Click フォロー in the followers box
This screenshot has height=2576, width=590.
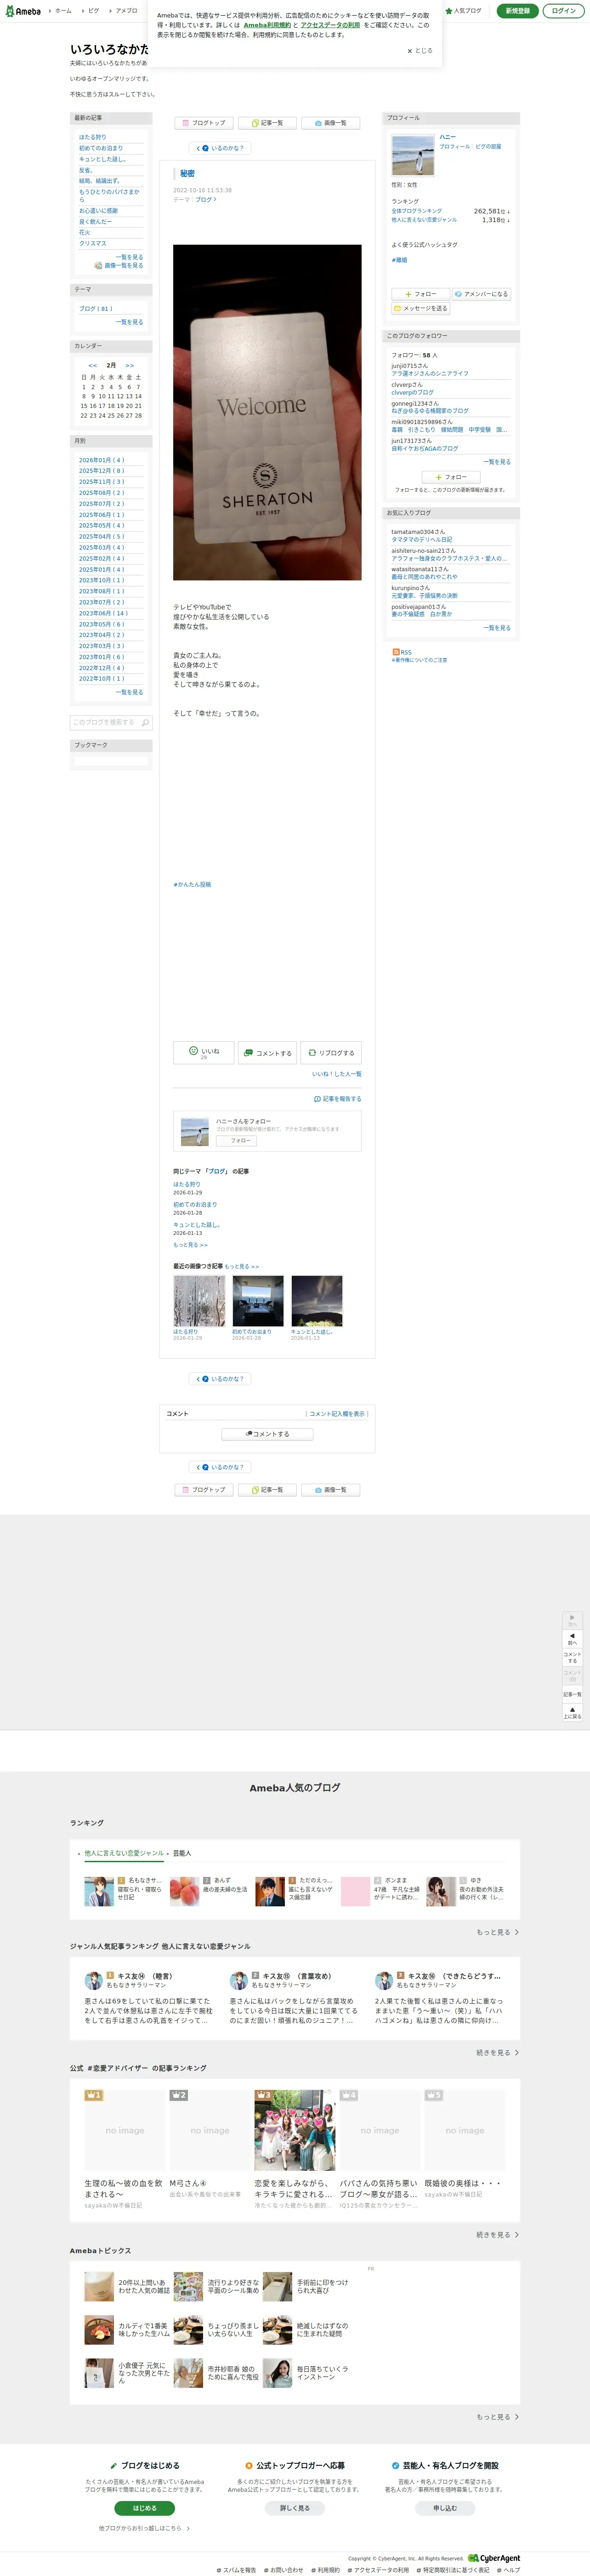point(451,477)
